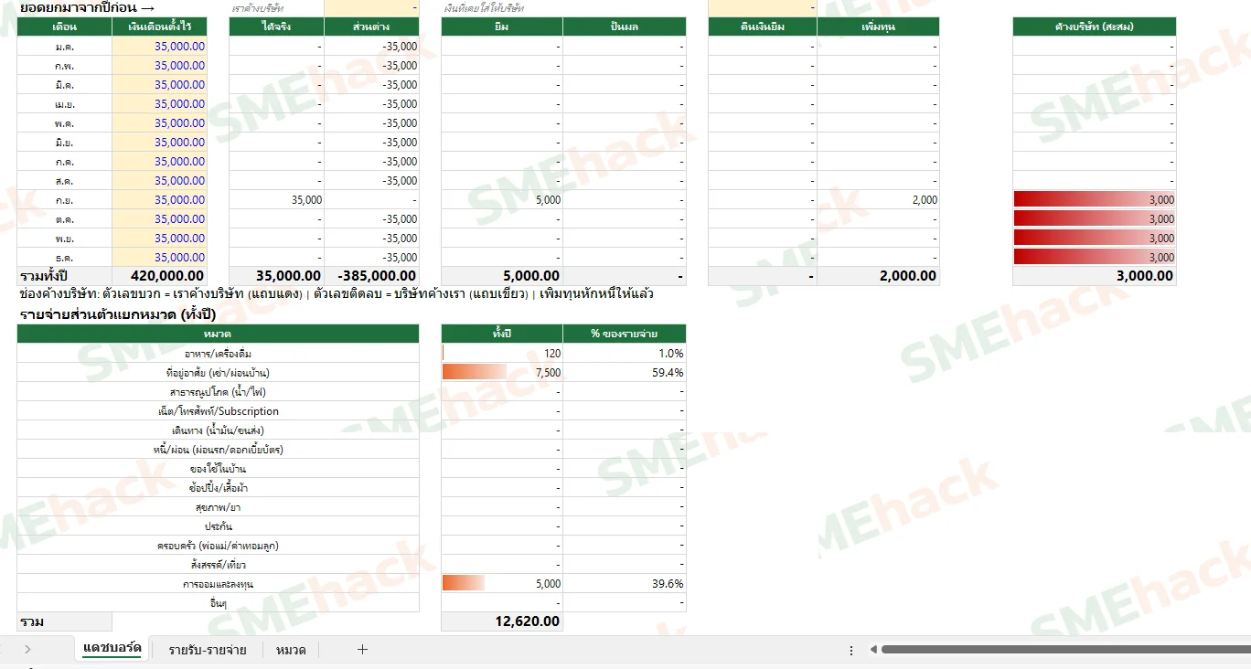Click the 35,000 value under ได้จริง for ก.ย.
1251x669 pixels.
276,199
